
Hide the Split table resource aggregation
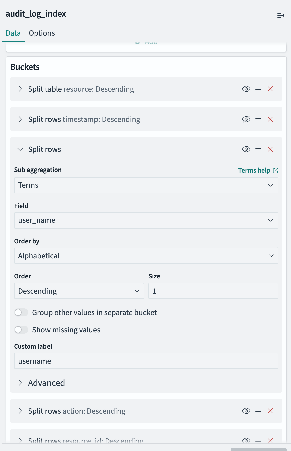point(246,89)
